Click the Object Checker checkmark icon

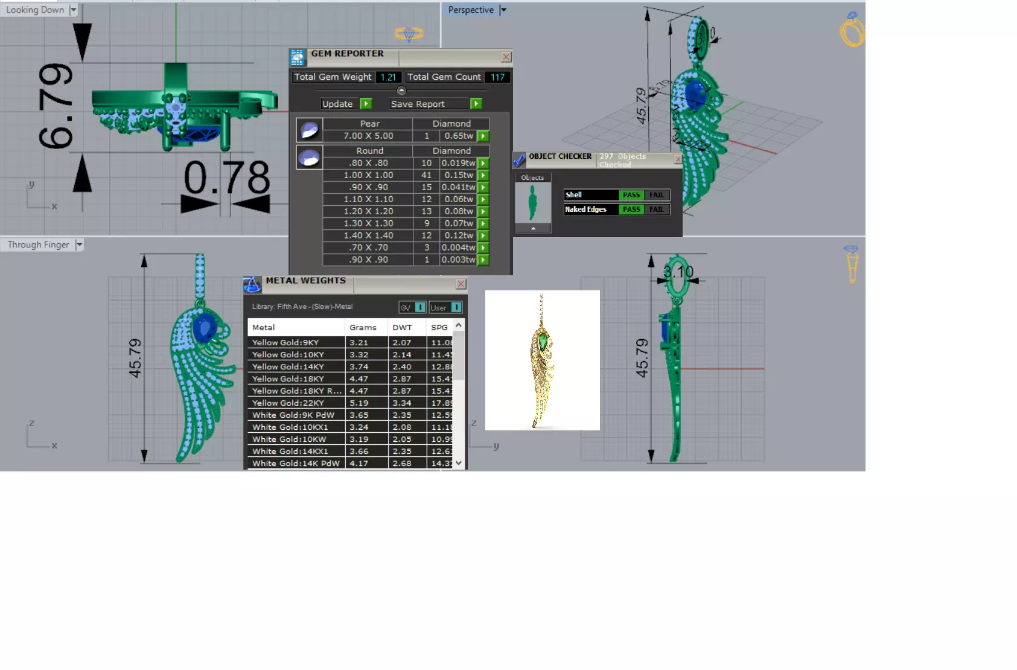click(x=519, y=160)
